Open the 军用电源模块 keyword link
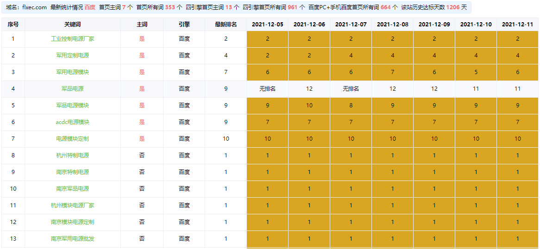This screenshot has width=540, height=249. [72, 72]
